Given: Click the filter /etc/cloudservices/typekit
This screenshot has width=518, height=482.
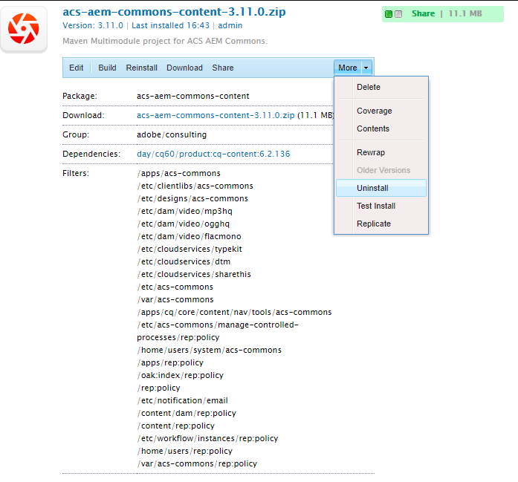Looking at the screenshot, I should (x=190, y=249).
